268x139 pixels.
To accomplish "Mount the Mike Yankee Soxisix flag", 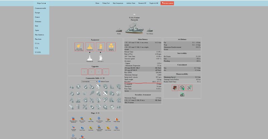I will pyautogui.click(x=82, y=120).
